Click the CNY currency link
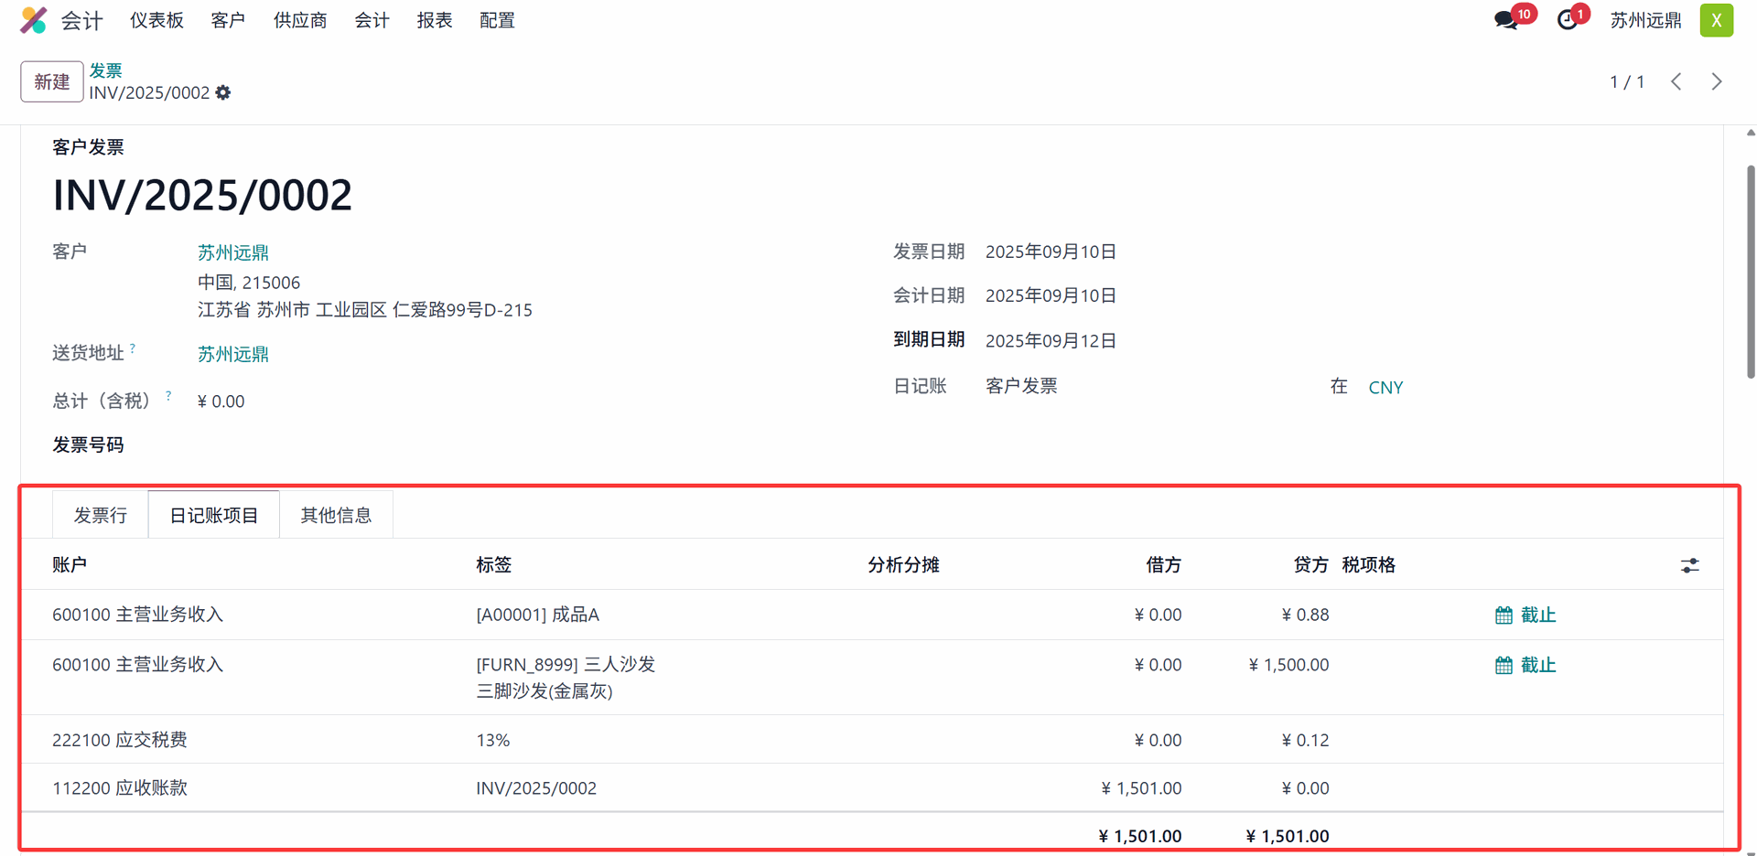Image resolution: width=1757 pixels, height=856 pixels. (x=1385, y=387)
